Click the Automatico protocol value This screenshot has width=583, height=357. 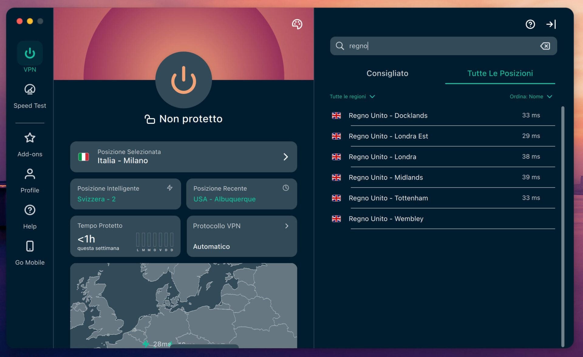pyautogui.click(x=211, y=246)
